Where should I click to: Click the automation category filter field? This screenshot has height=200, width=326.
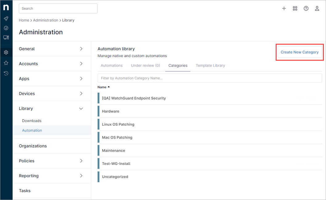click(210, 78)
